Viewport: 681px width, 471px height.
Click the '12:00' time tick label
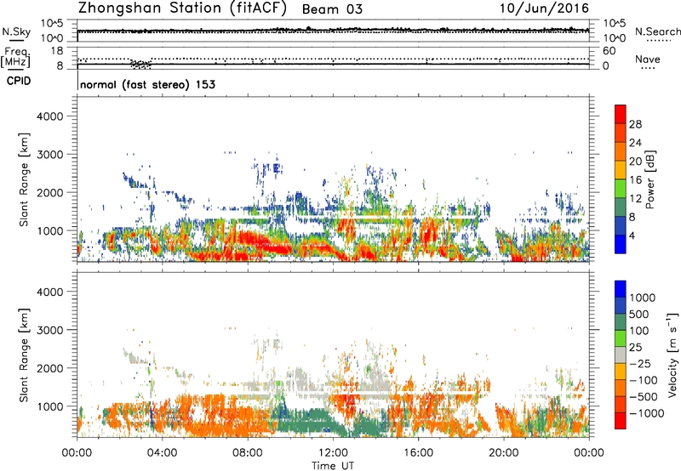click(333, 453)
